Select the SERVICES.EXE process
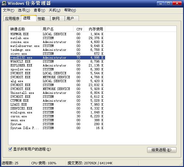184x167 pixels. point(57,108)
